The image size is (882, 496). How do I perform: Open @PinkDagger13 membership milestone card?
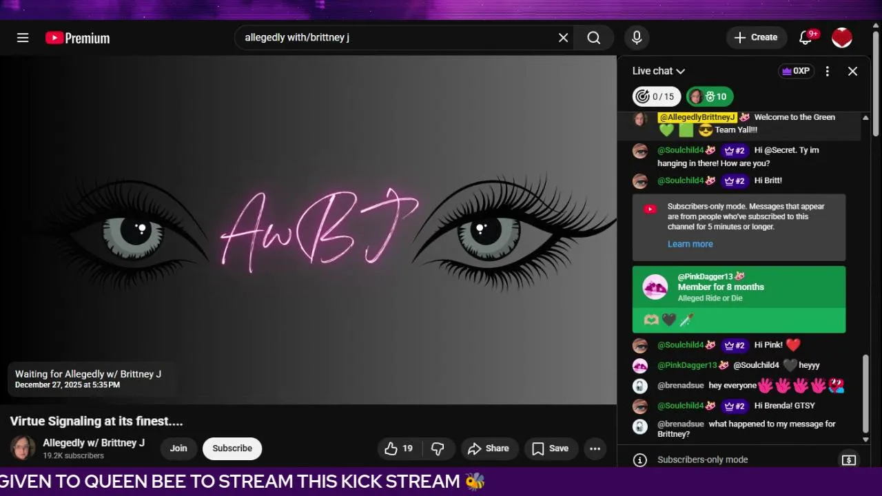[739, 299]
